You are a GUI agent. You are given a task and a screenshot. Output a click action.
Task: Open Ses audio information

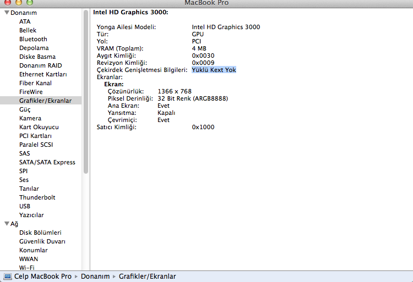24,180
